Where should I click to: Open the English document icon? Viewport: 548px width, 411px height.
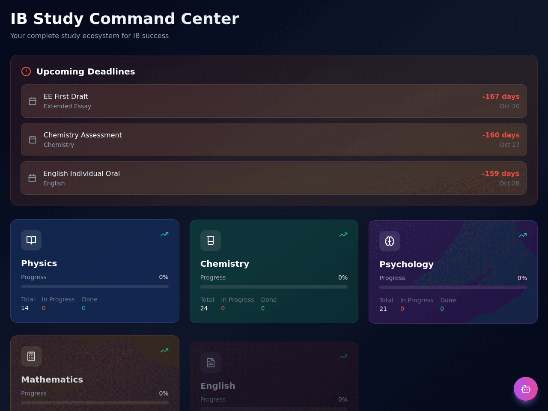(211, 363)
